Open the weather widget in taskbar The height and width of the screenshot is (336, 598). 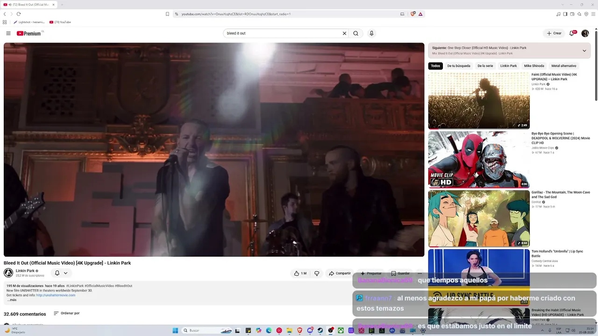(x=14, y=330)
